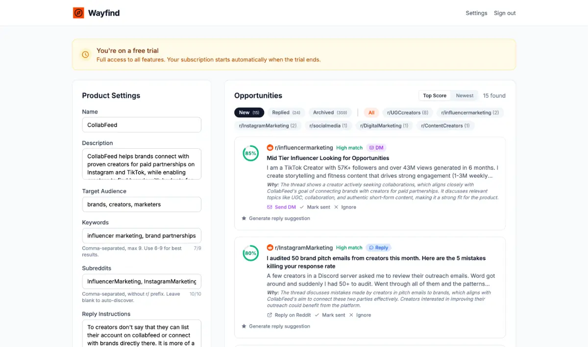This screenshot has width=588, height=347.
Task: Click the Name input field
Action: tap(142, 125)
